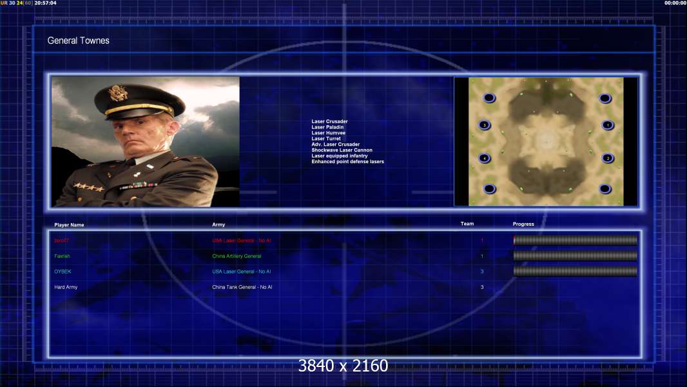
Task: Click Laser Humvee in the unit list
Action: click(x=329, y=133)
